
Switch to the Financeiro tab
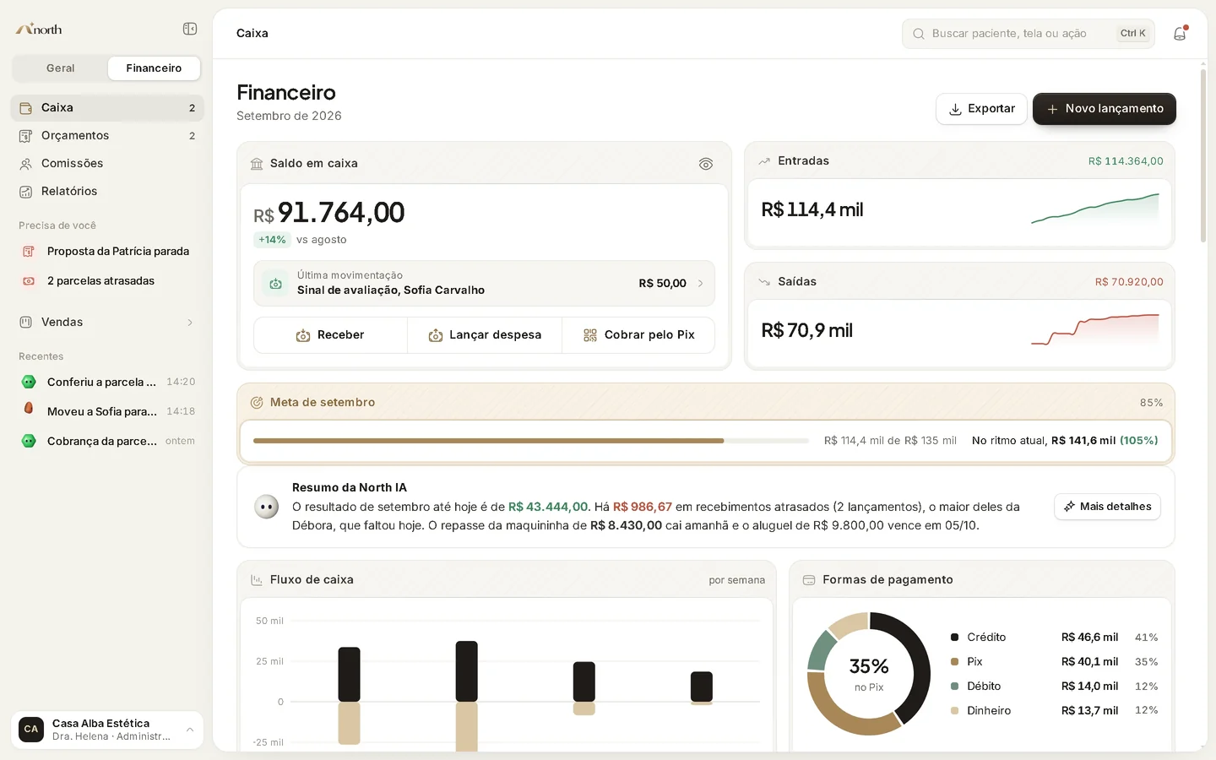click(154, 68)
